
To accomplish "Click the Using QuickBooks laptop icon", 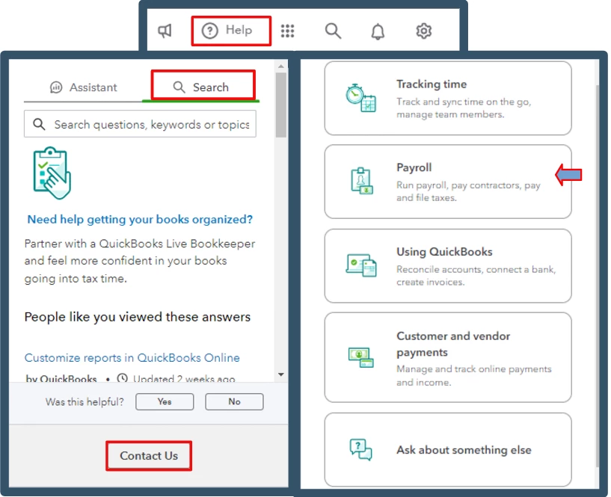I will 360,265.
